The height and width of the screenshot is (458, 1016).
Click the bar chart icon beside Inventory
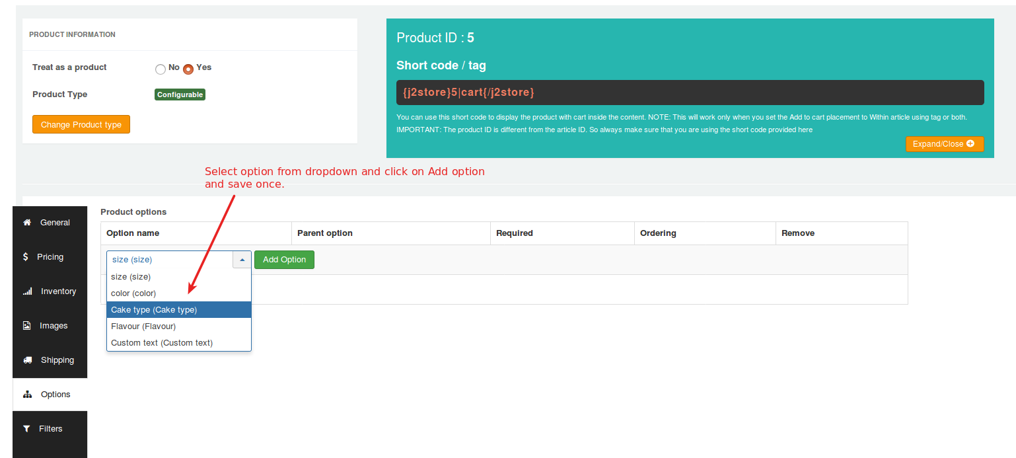tap(27, 291)
